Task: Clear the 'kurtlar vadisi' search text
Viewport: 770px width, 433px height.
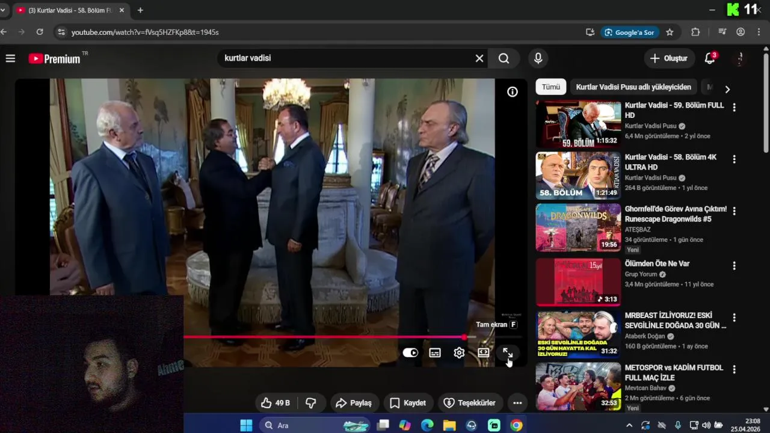Action: click(x=479, y=58)
